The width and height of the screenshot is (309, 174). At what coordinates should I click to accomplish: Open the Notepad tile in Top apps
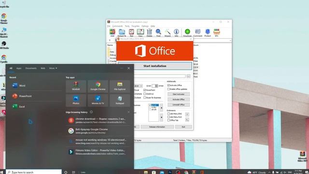click(x=120, y=100)
